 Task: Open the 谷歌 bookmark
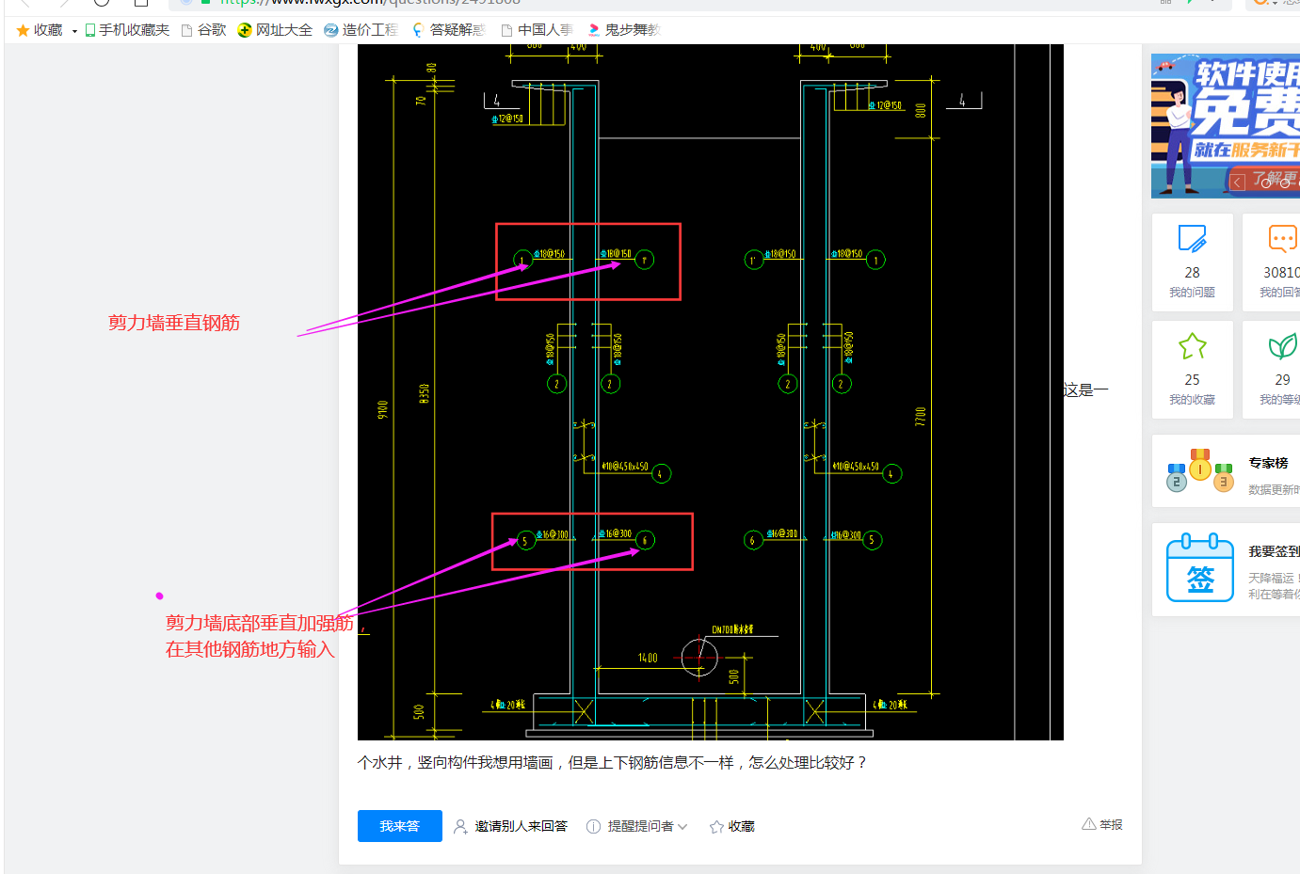[x=203, y=30]
